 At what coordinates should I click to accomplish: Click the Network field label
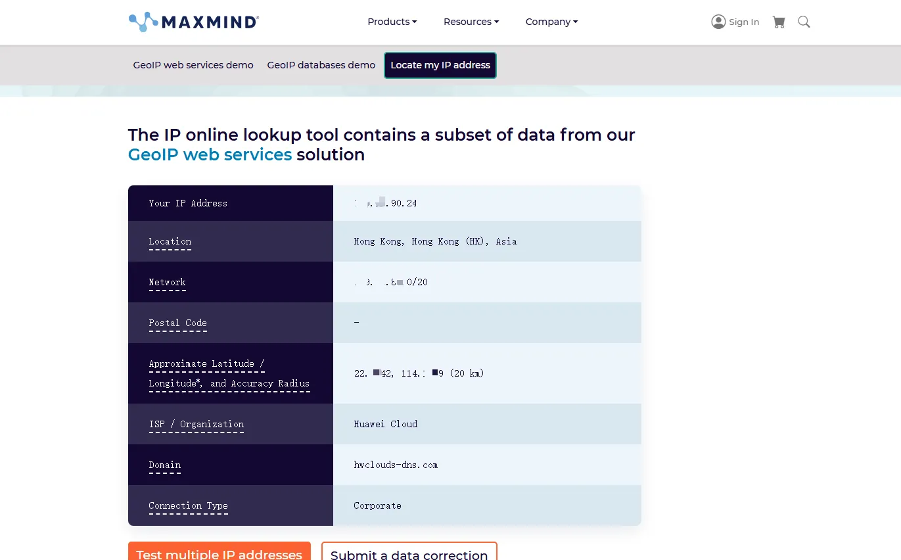pos(167,282)
